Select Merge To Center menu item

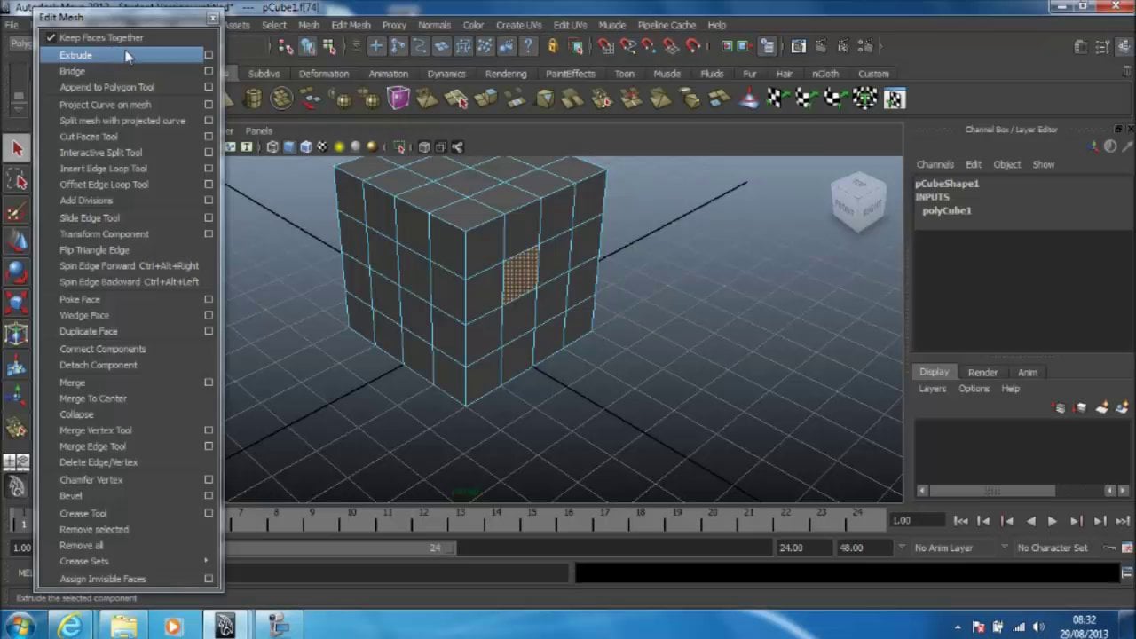pyautogui.click(x=93, y=398)
